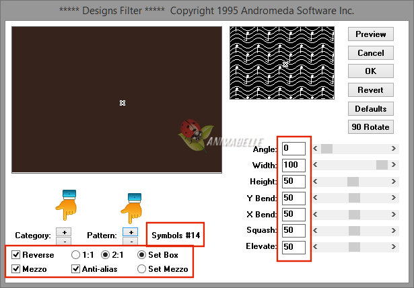414x288 pixels.
Task: Advance to next Category with plus
Action: click(x=64, y=232)
